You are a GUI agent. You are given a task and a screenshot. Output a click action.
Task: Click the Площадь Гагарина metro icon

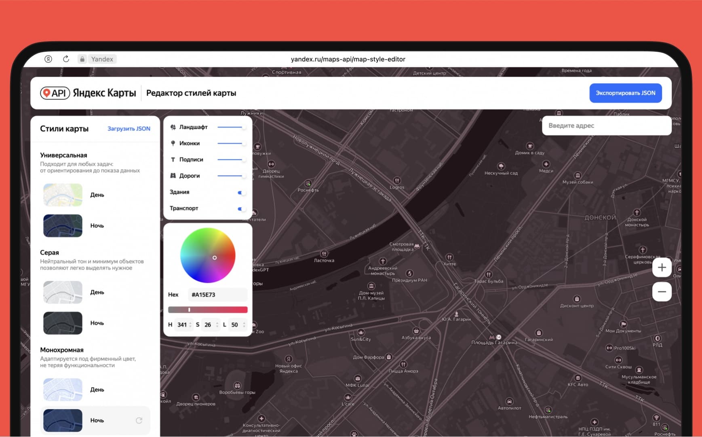pyautogui.click(x=492, y=337)
